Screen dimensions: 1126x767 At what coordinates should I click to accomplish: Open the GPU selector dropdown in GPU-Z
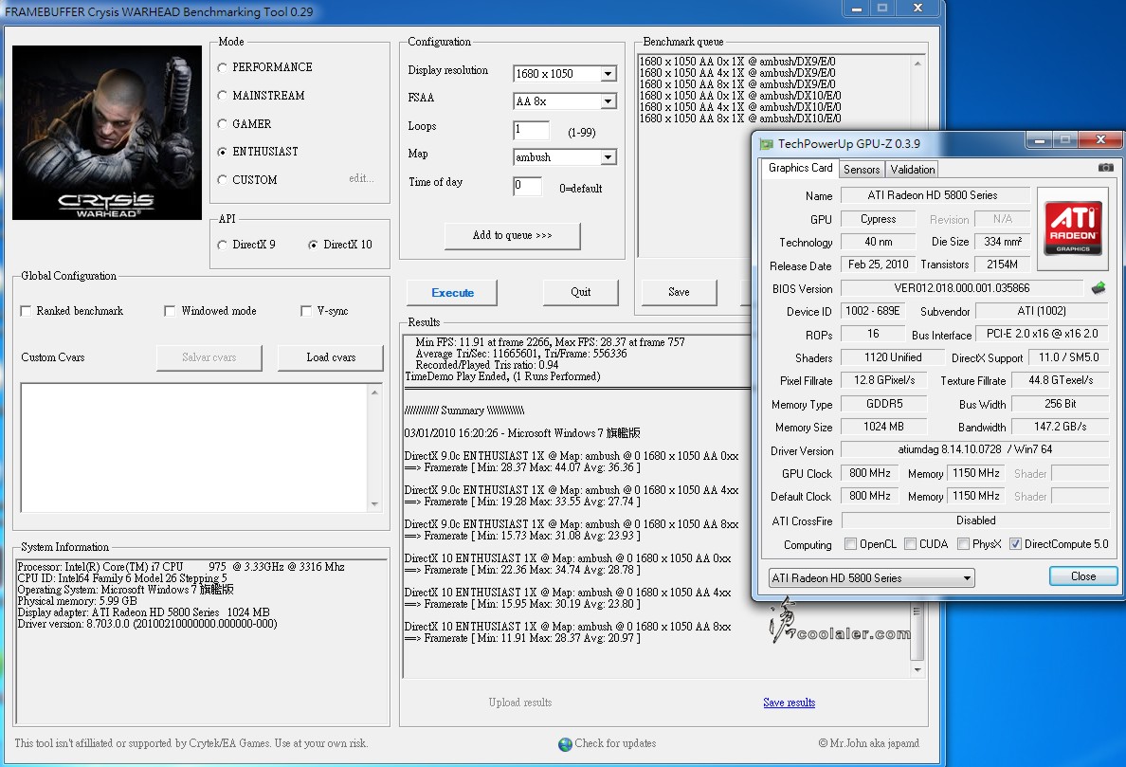point(872,578)
